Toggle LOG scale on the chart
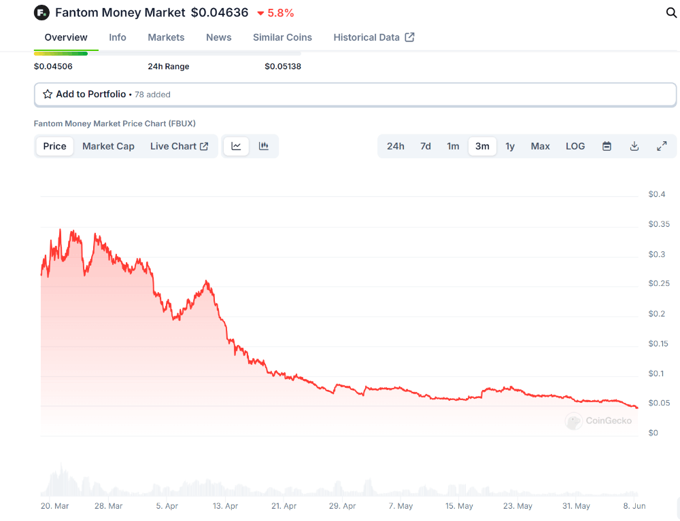 pos(575,146)
